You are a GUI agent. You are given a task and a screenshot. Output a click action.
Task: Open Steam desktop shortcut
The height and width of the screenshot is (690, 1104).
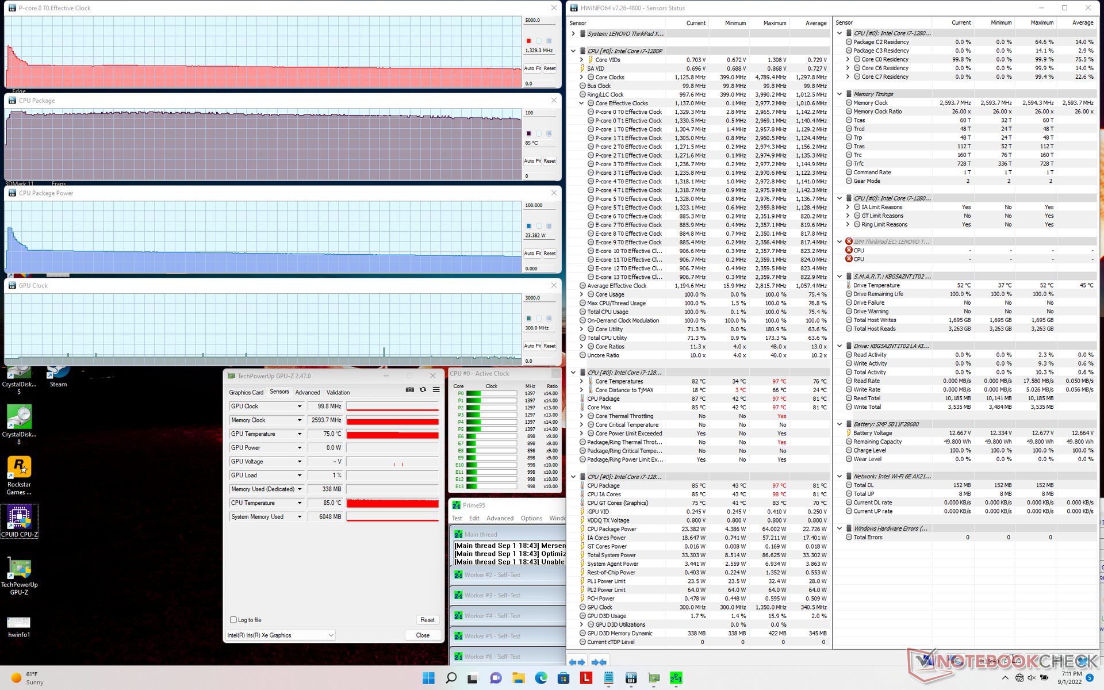click(58, 377)
